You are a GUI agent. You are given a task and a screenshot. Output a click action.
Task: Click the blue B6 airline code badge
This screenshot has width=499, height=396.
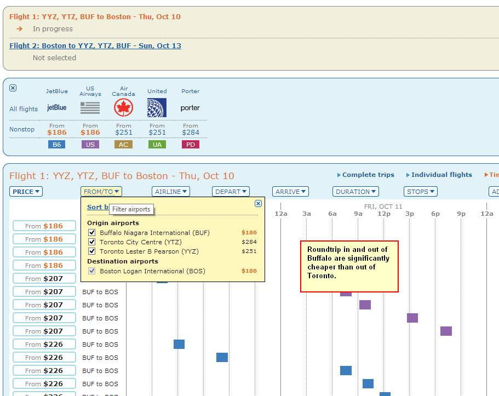tap(56, 145)
